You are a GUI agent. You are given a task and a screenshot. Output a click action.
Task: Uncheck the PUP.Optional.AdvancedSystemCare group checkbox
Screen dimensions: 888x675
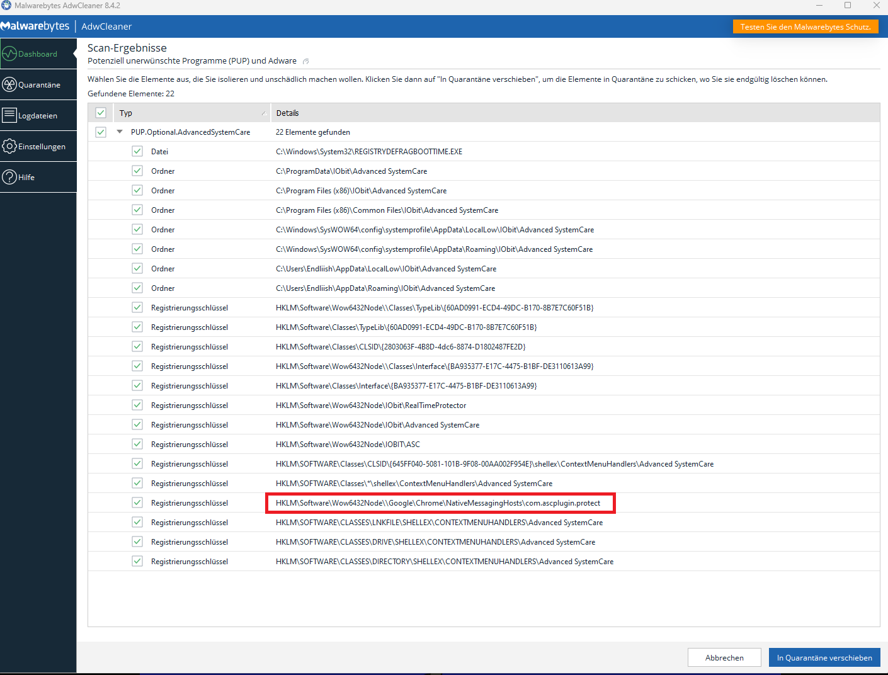101,132
